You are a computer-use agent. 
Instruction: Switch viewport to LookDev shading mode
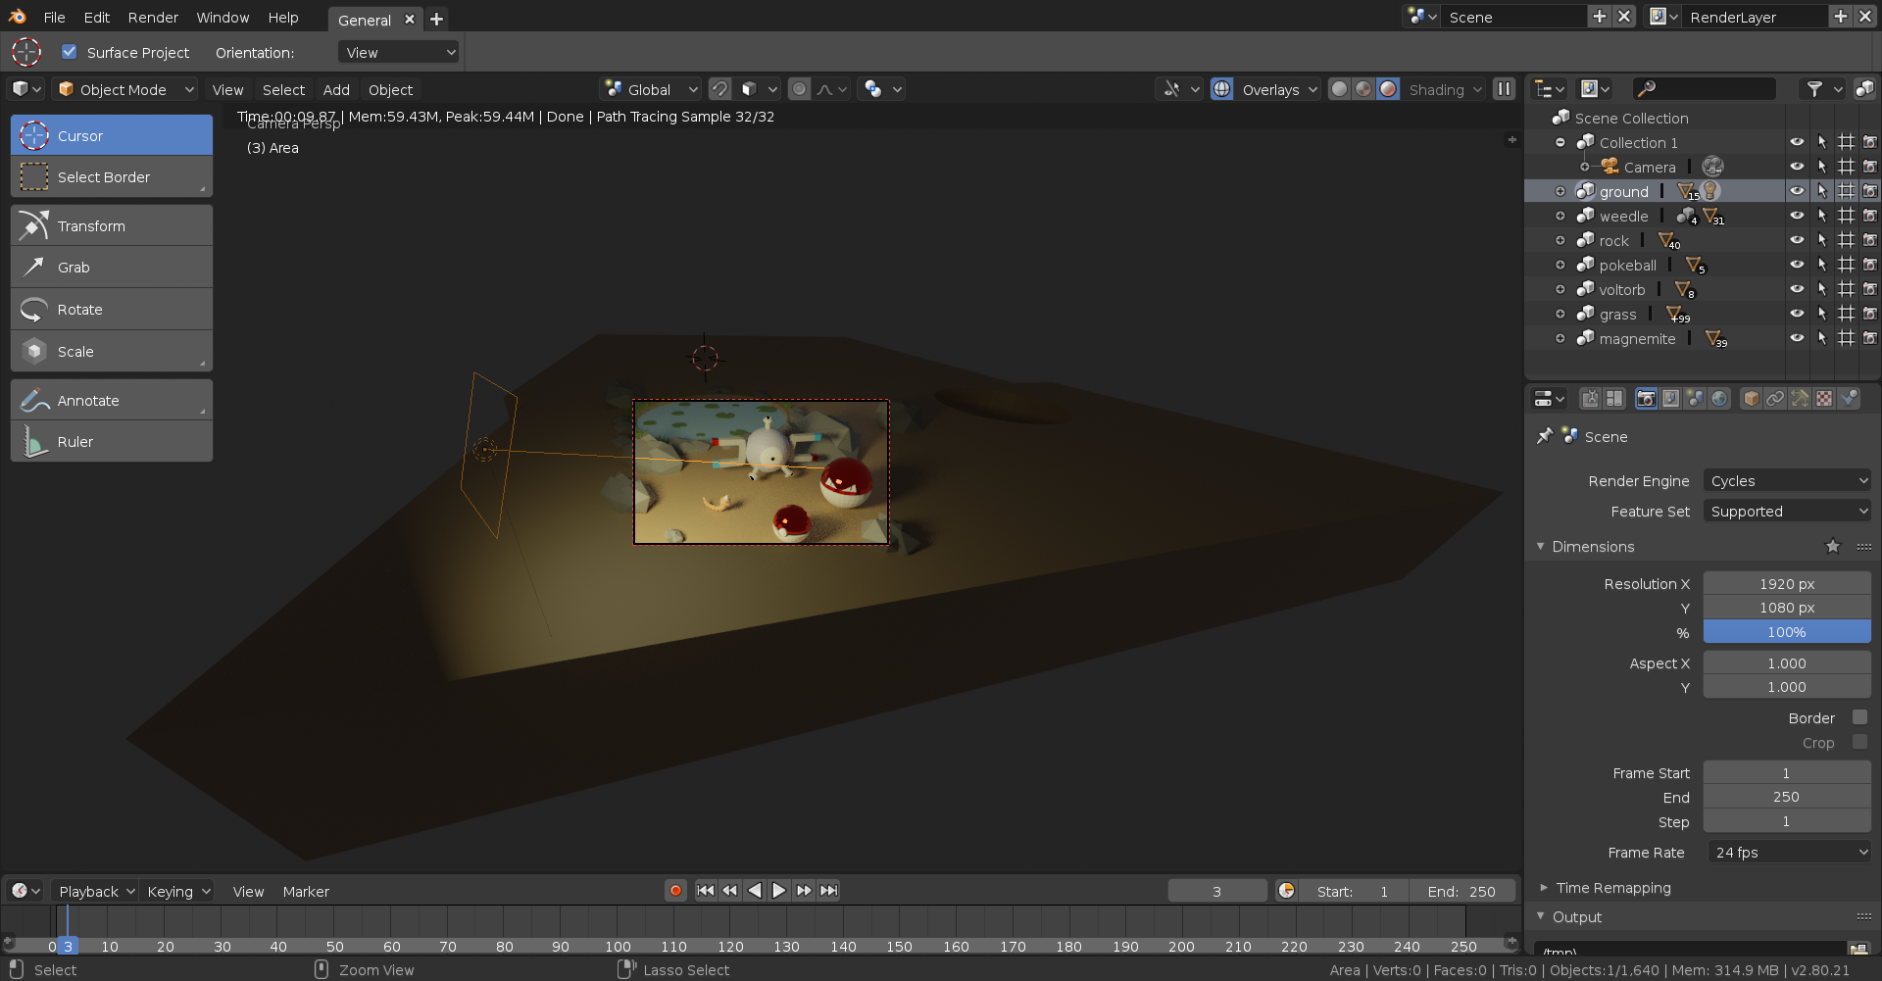tap(1363, 89)
